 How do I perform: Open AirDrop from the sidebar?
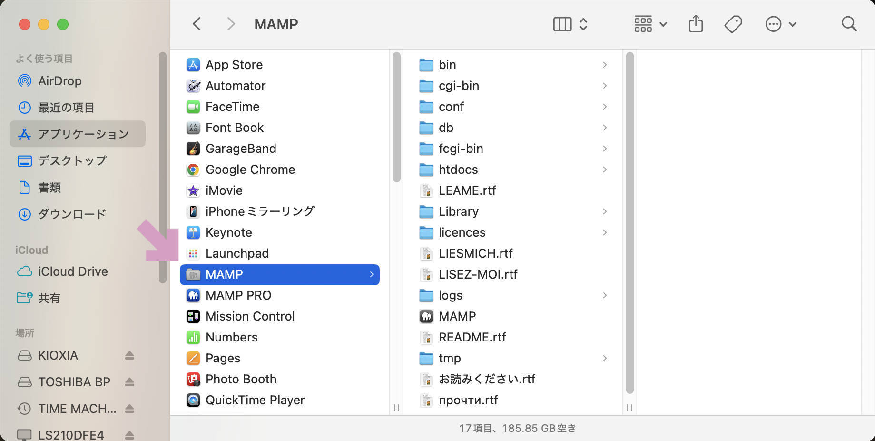coord(59,81)
